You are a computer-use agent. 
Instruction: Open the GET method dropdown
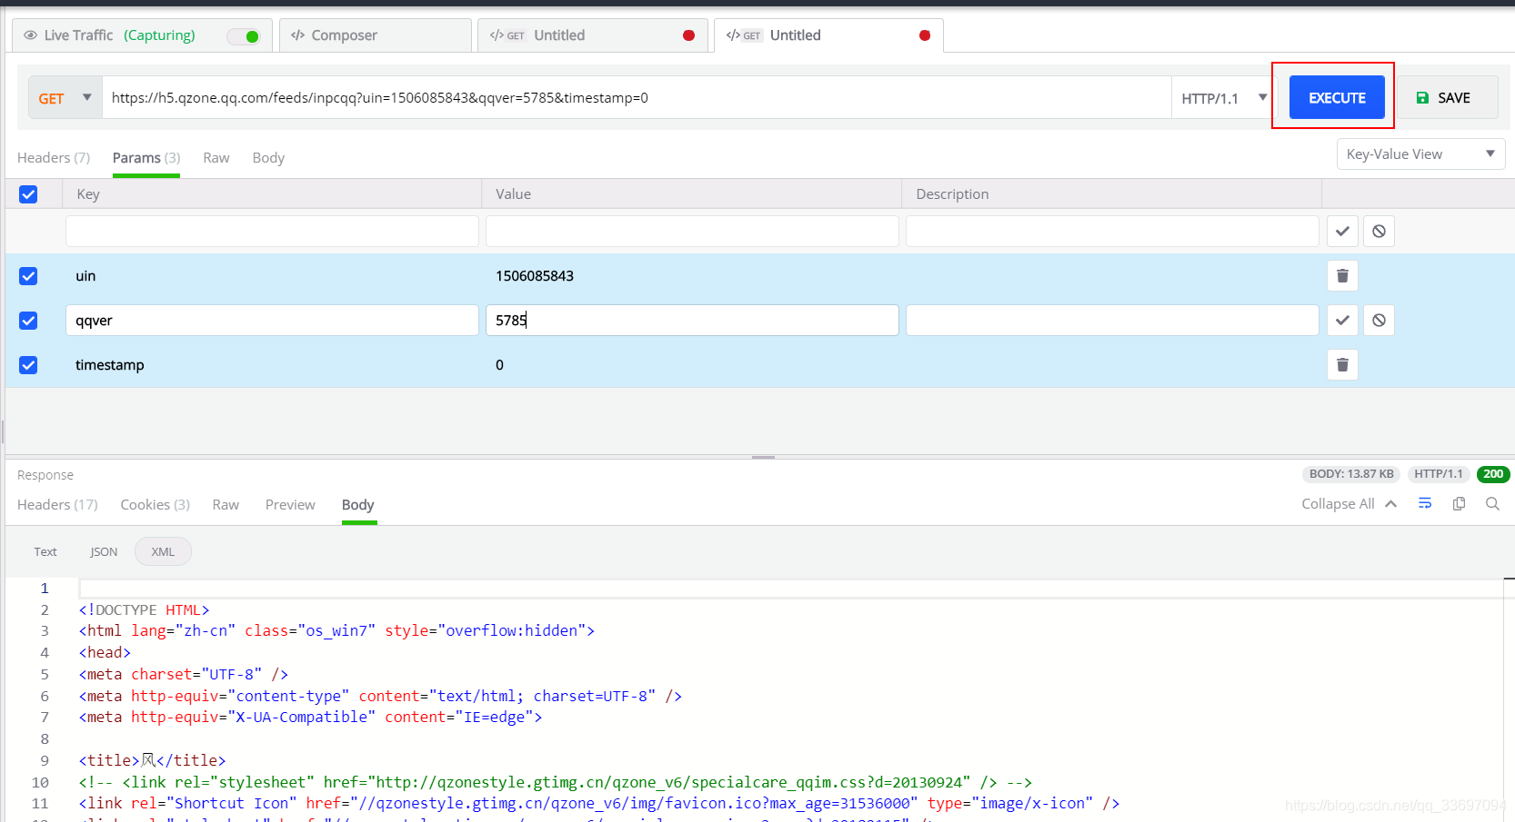[65, 97]
